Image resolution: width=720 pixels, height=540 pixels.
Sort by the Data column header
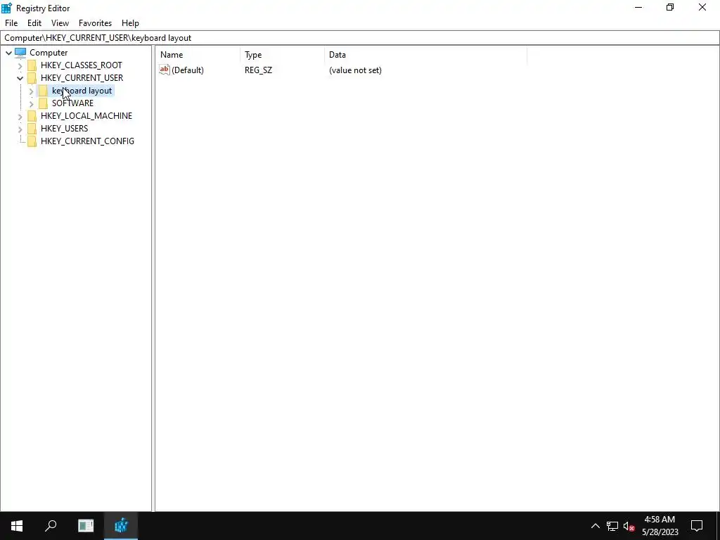[x=425, y=55]
